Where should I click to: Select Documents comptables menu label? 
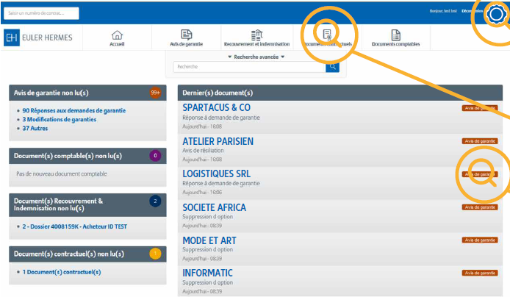click(396, 44)
